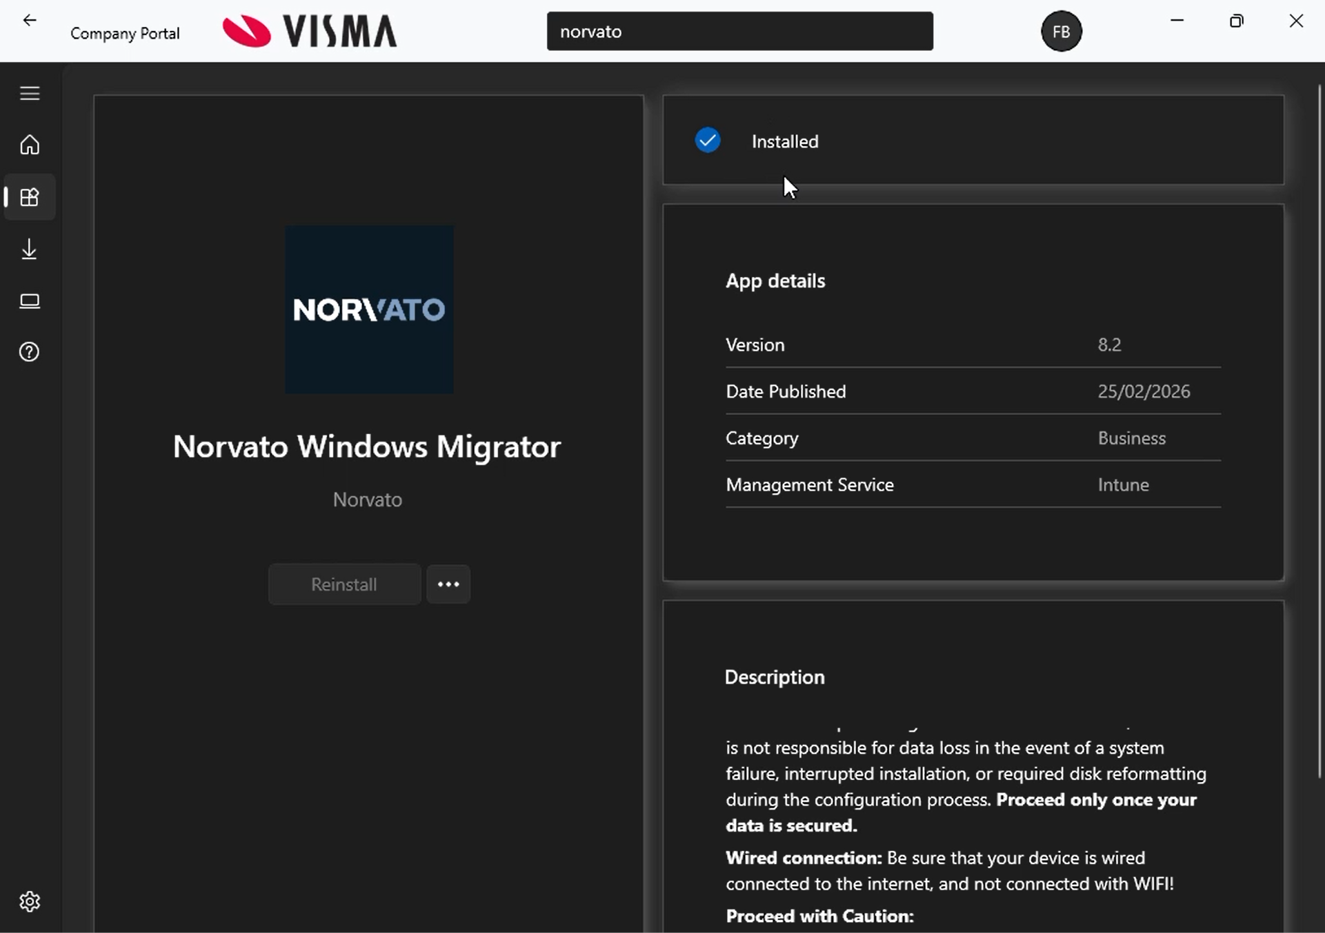Click the Norvato publisher name
The height and width of the screenshot is (933, 1325).
[368, 499]
